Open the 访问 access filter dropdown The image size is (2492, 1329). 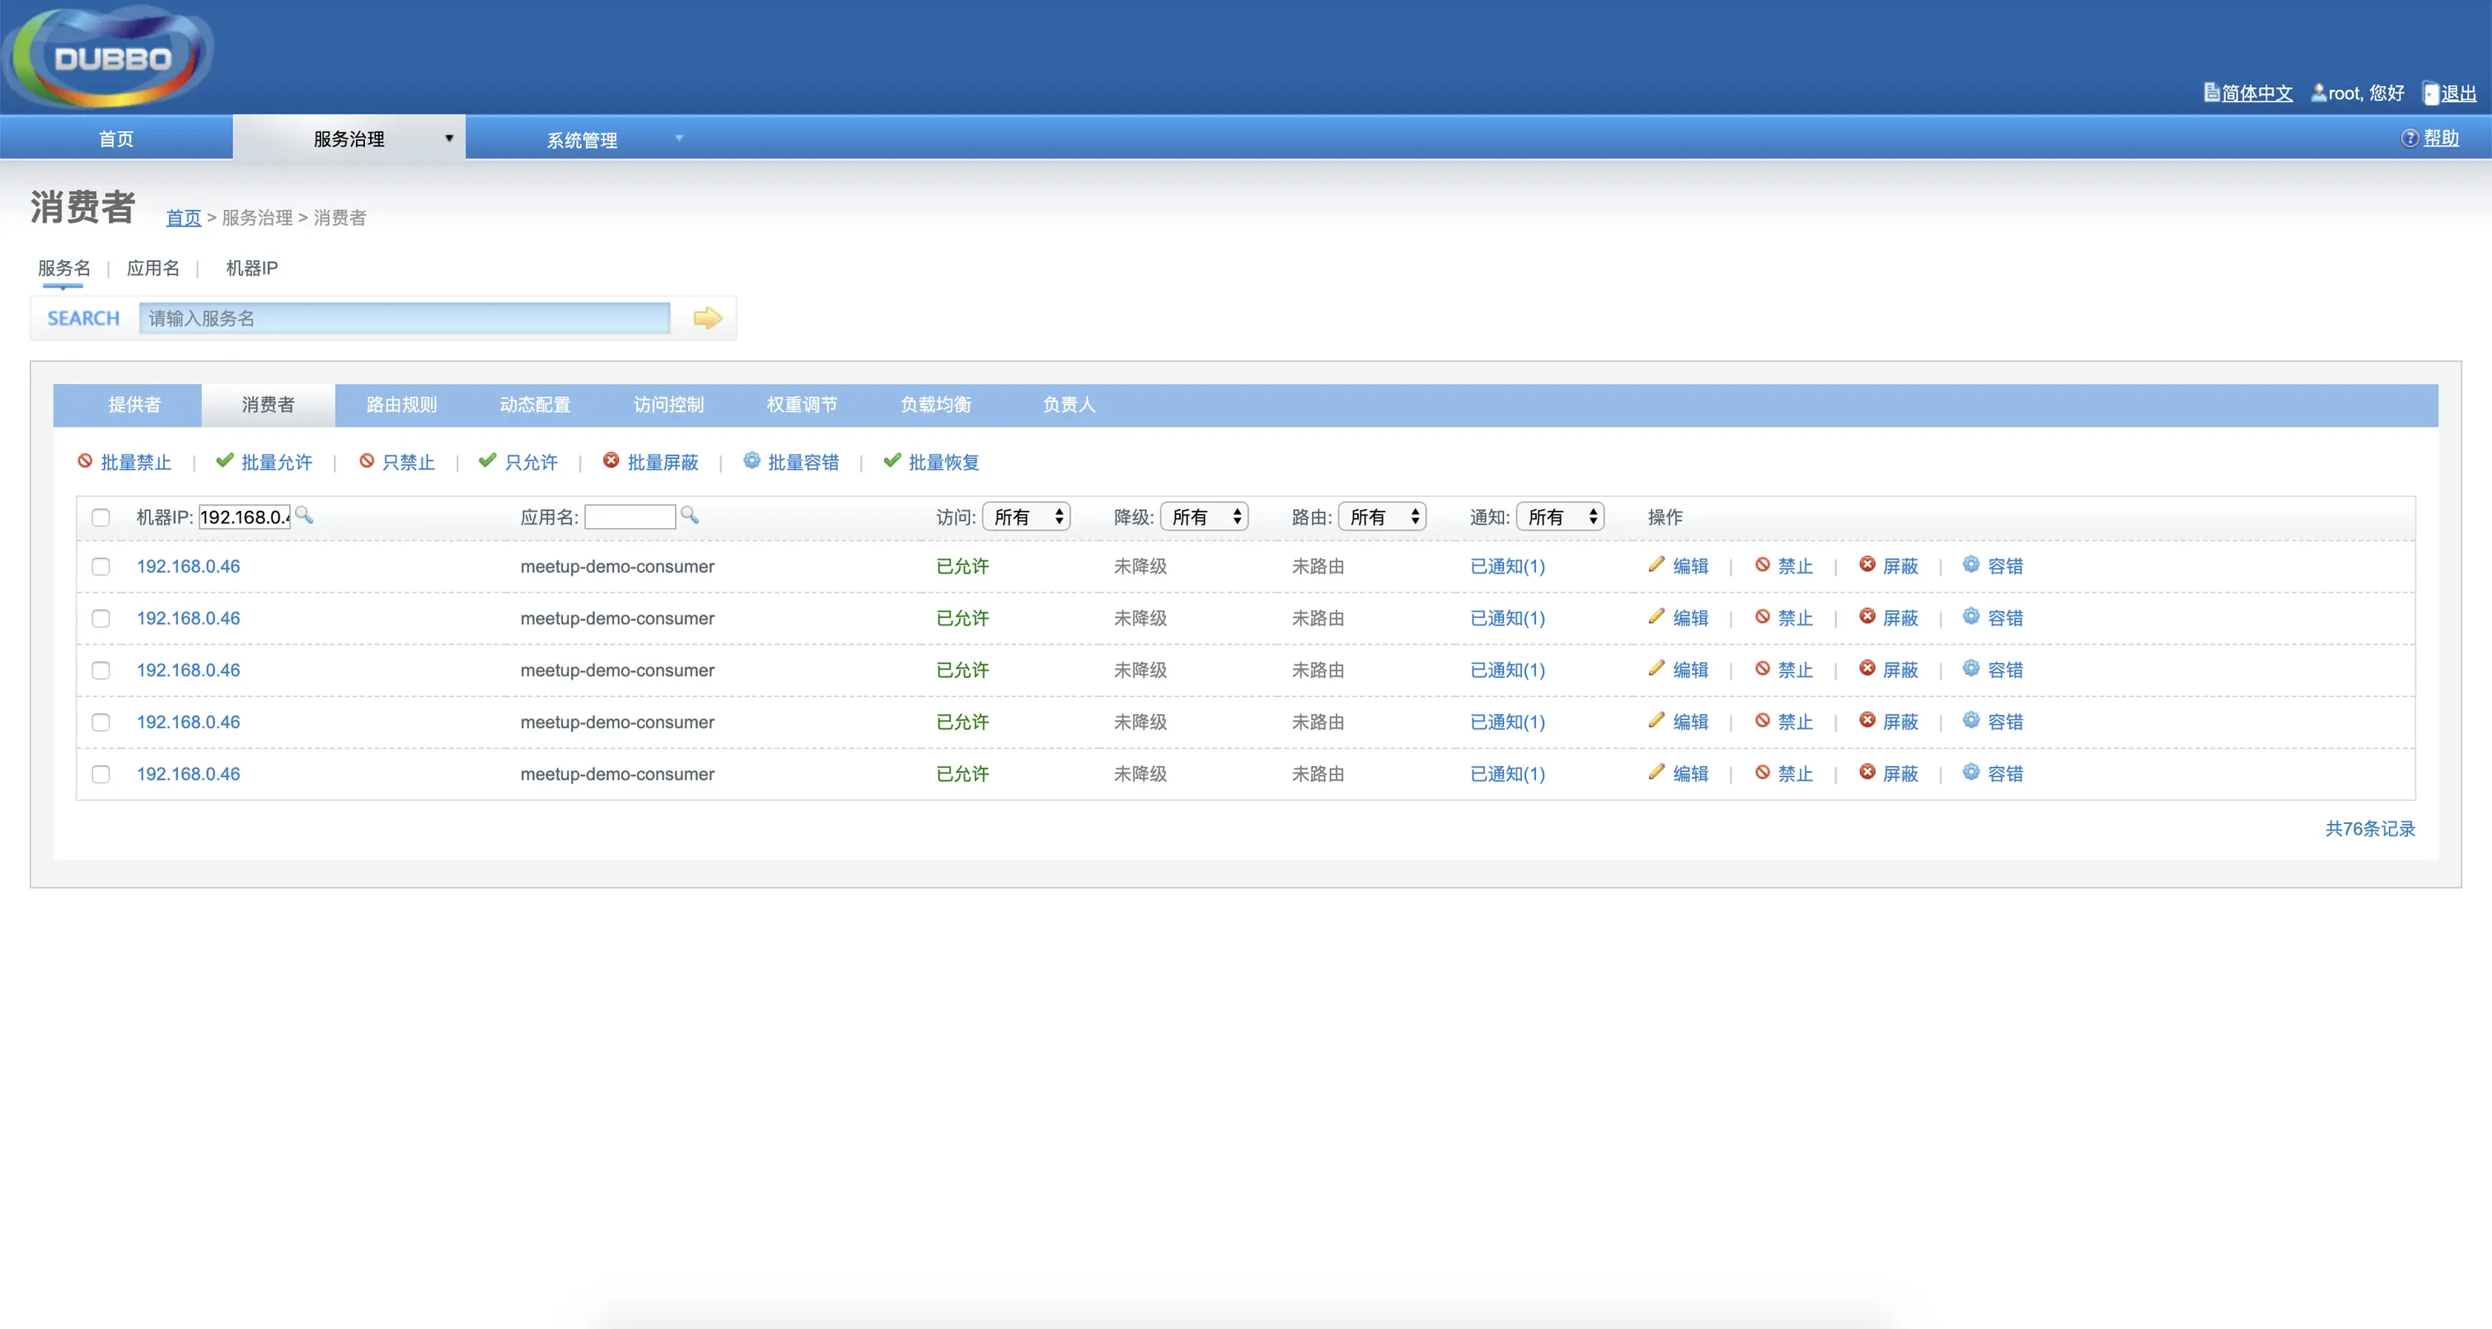coord(1027,517)
